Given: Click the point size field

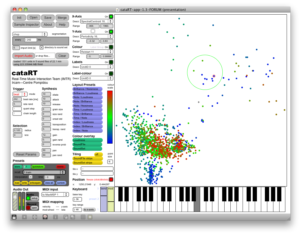Looking at the screenshot, I should [110, 162].
